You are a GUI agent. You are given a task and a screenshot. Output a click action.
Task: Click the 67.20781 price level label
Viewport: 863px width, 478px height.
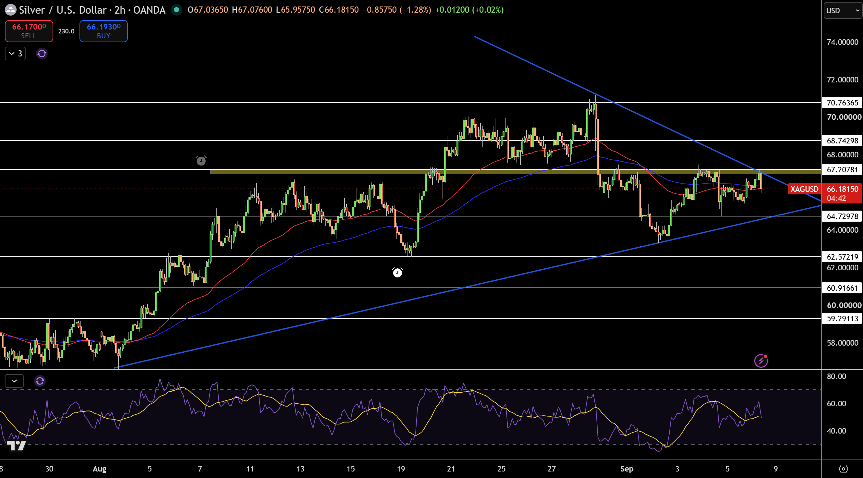tap(842, 170)
